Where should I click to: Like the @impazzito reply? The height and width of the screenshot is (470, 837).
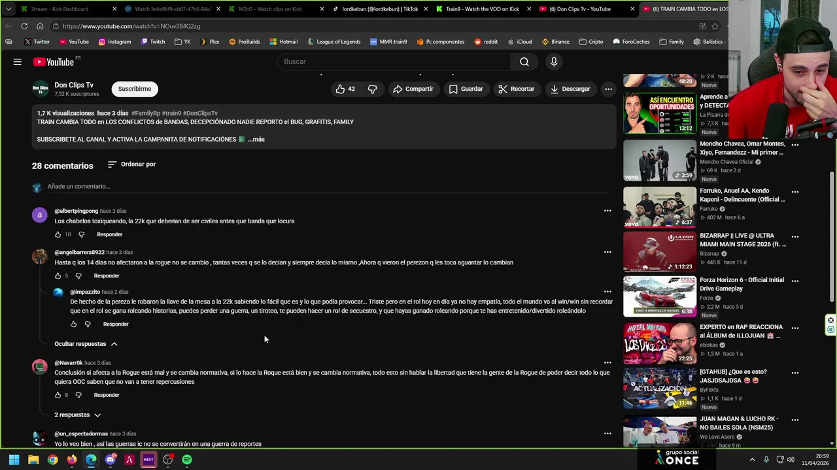73,324
